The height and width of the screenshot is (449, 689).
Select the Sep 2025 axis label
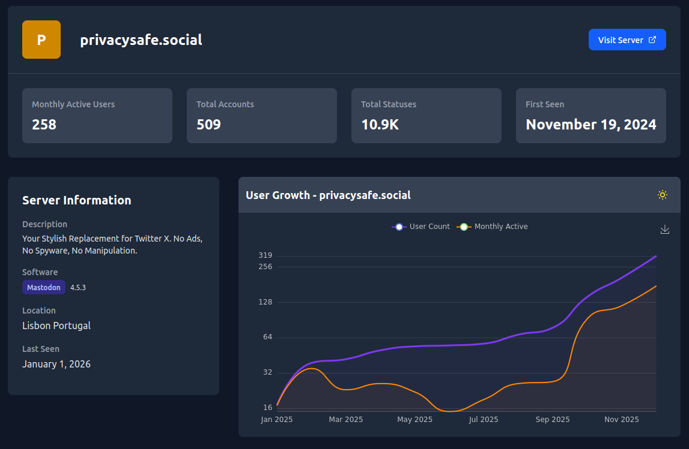[553, 420]
